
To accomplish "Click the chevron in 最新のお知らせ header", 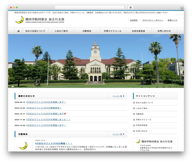I will tap(124, 96).
